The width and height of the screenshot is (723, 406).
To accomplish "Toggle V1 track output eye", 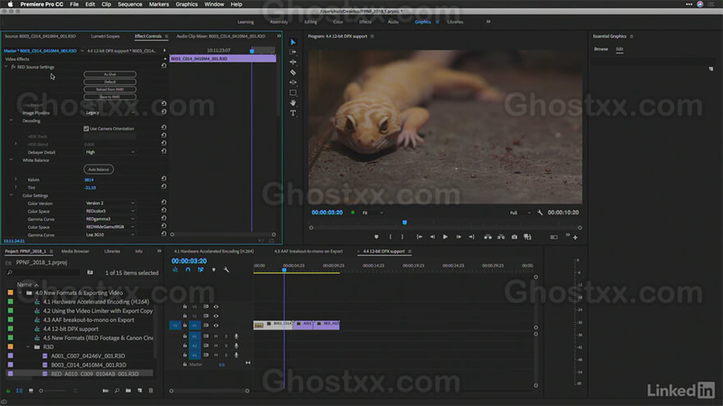I will pyautogui.click(x=216, y=325).
